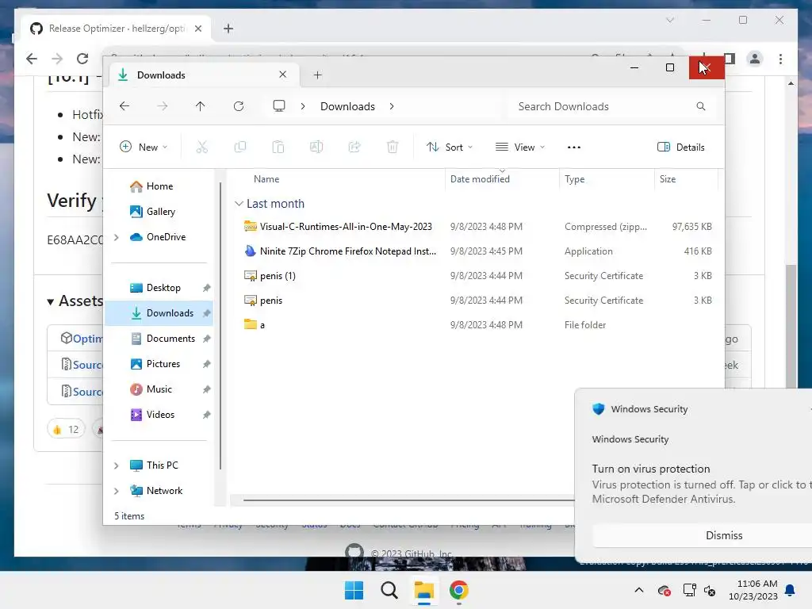Select Home in navigation pane

[x=159, y=186]
